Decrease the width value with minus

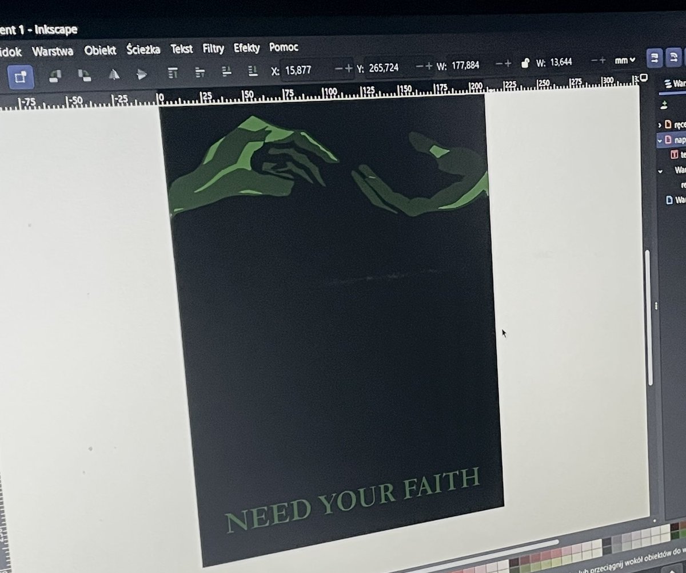[x=499, y=64]
